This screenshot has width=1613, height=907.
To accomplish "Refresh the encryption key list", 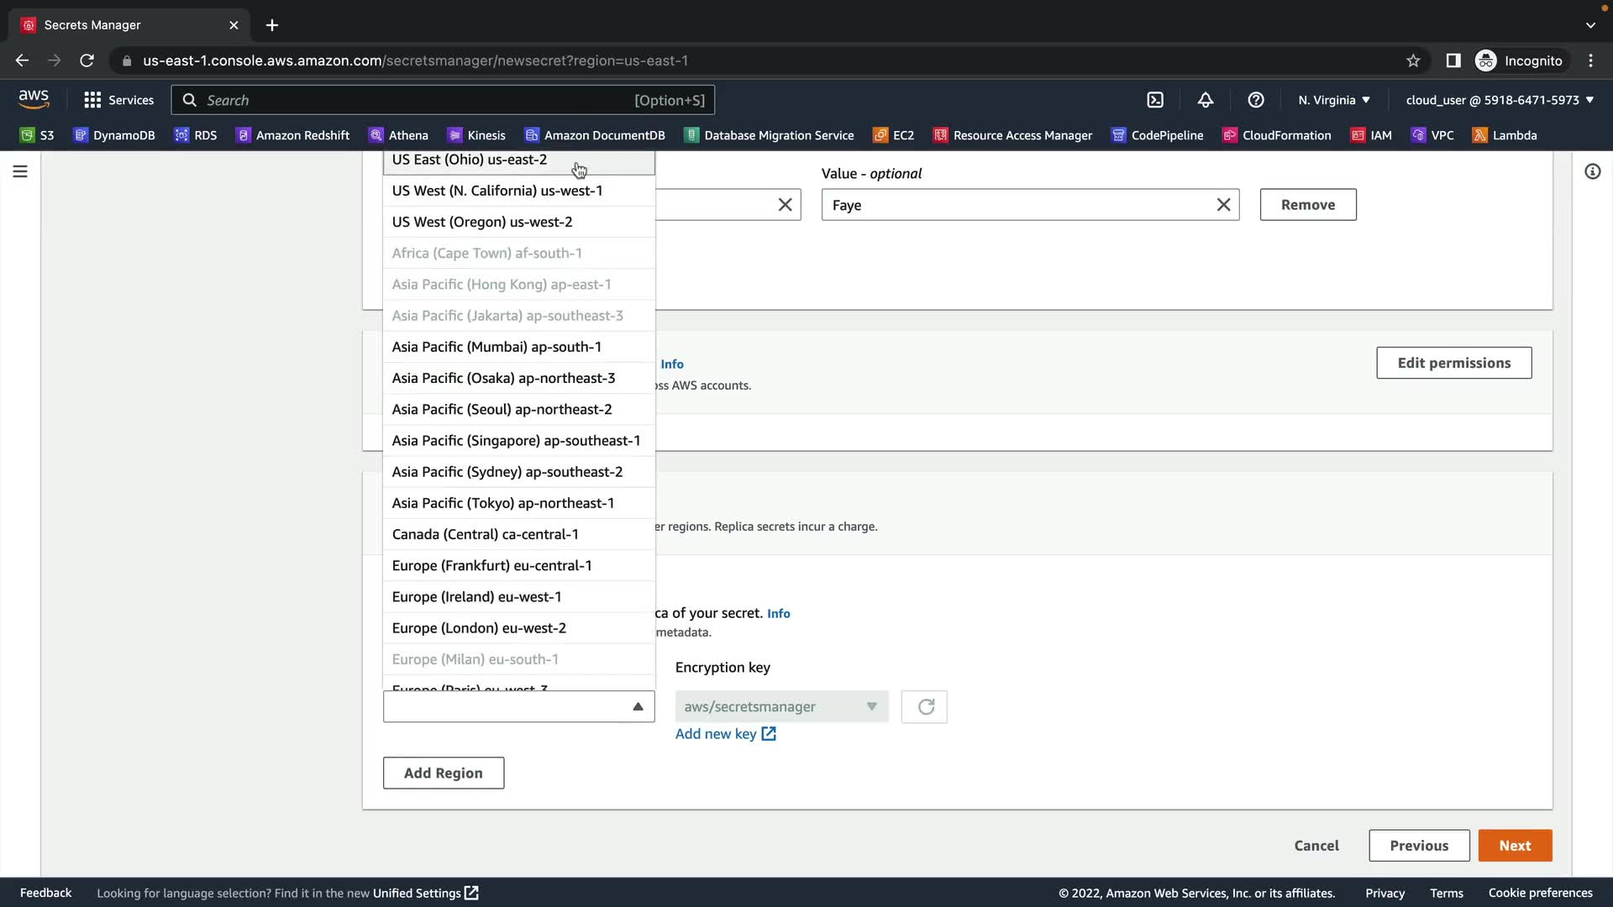I will [924, 707].
